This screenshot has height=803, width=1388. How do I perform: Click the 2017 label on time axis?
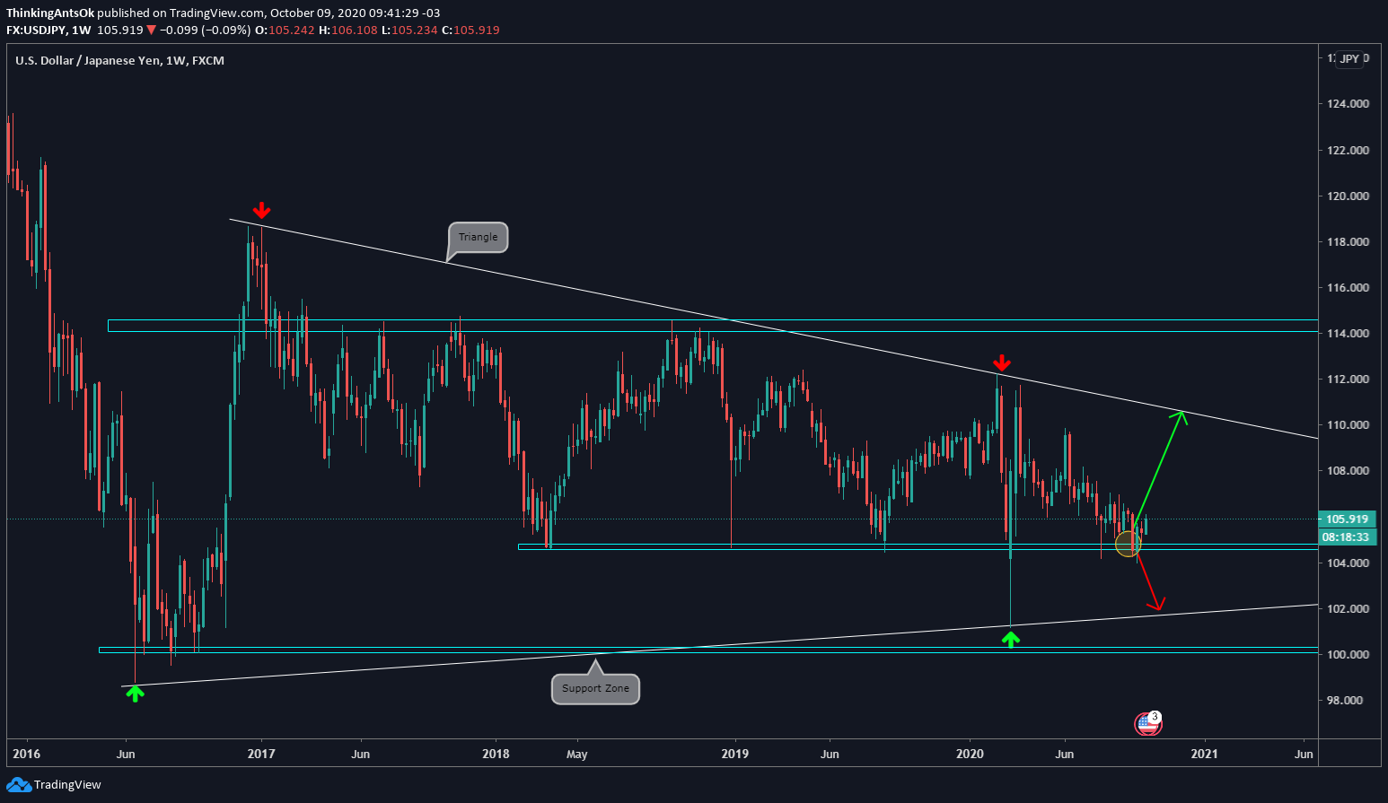[261, 754]
